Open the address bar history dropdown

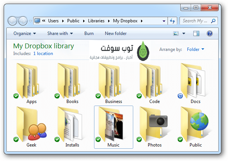[x=164, y=21]
